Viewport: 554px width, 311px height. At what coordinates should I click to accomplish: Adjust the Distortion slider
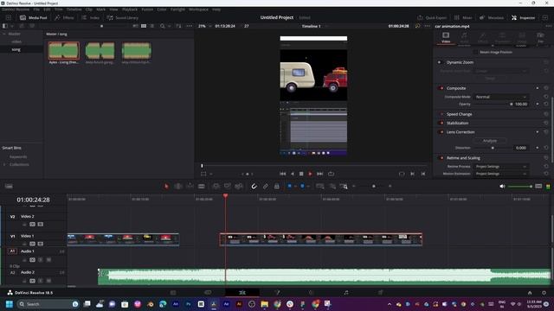pos(493,148)
